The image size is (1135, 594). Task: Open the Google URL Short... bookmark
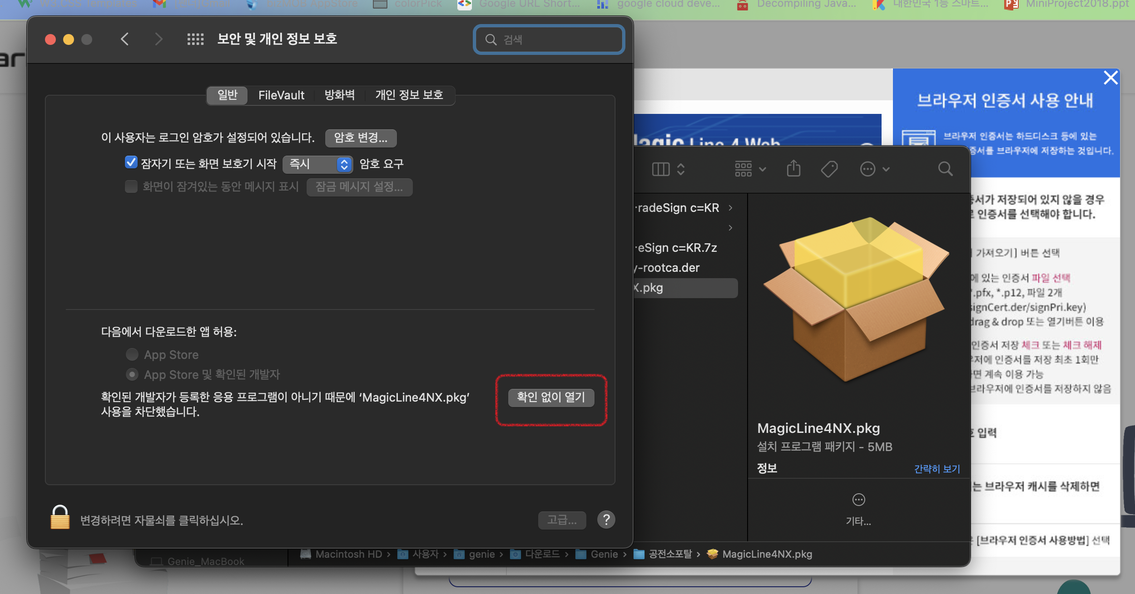coord(518,5)
